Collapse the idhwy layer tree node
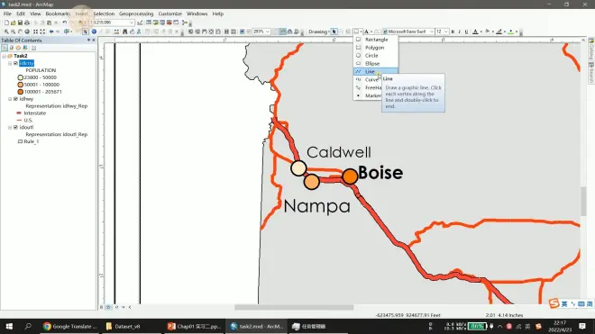Viewport: 595px width, 334px height. point(10,99)
